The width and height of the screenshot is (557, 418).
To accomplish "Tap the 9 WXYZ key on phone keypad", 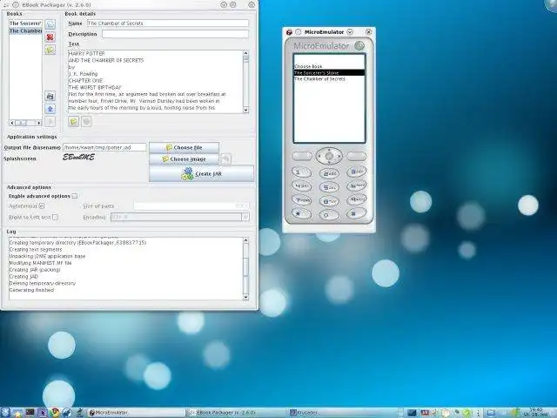I will click(356, 199).
